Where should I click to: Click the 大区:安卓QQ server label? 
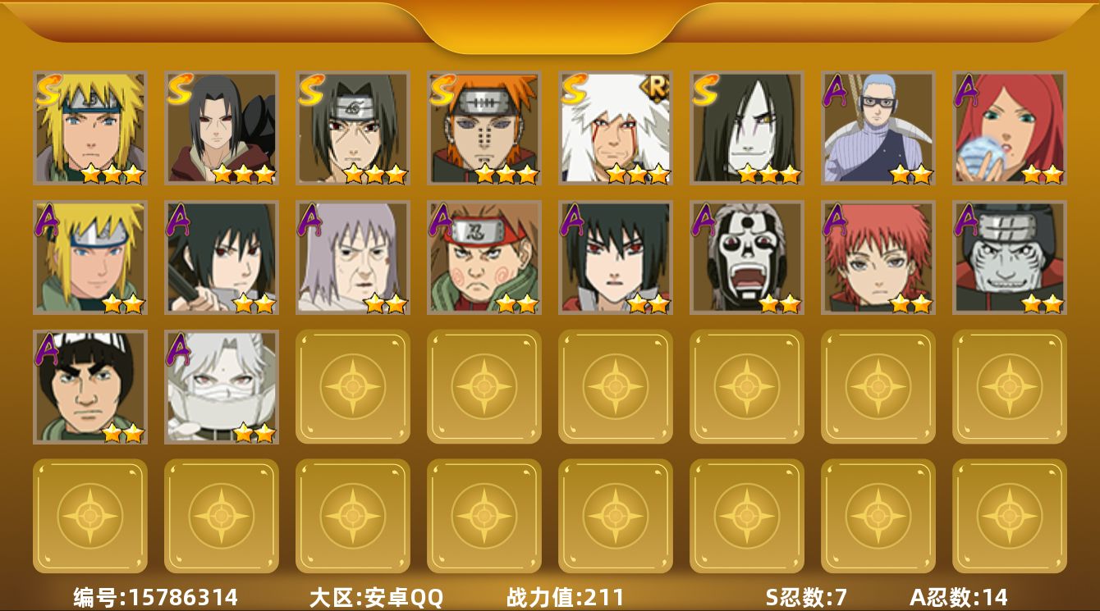[376, 597]
